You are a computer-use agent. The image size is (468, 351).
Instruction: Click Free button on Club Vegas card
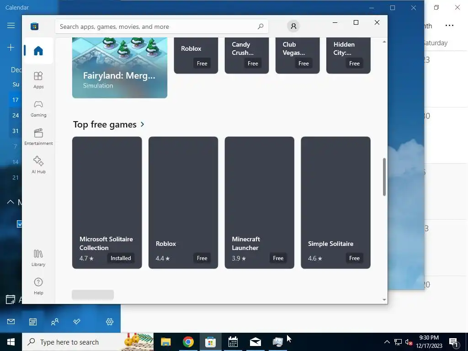pos(303,63)
